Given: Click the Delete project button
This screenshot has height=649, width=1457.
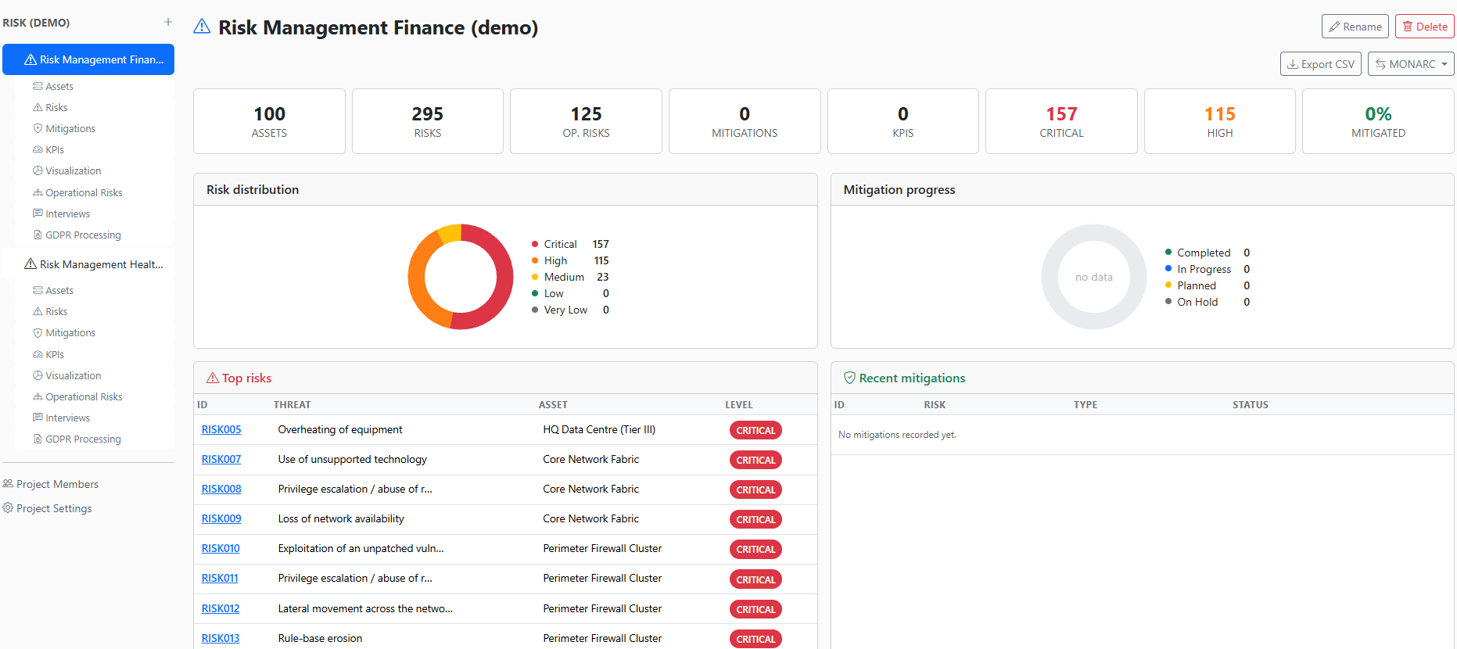Looking at the screenshot, I should coord(1424,27).
